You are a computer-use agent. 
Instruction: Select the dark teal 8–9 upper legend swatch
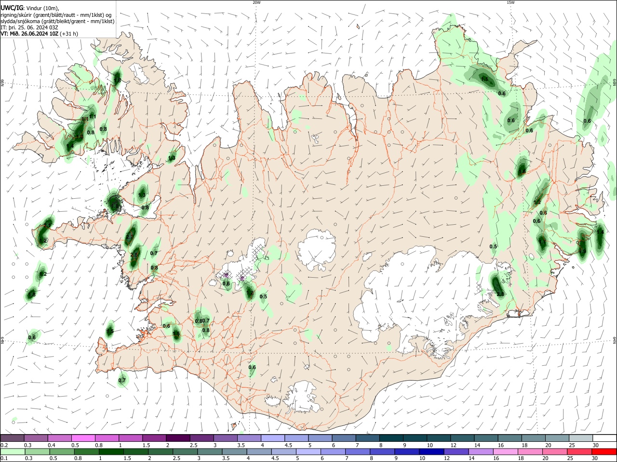pyautogui.click(x=390, y=438)
